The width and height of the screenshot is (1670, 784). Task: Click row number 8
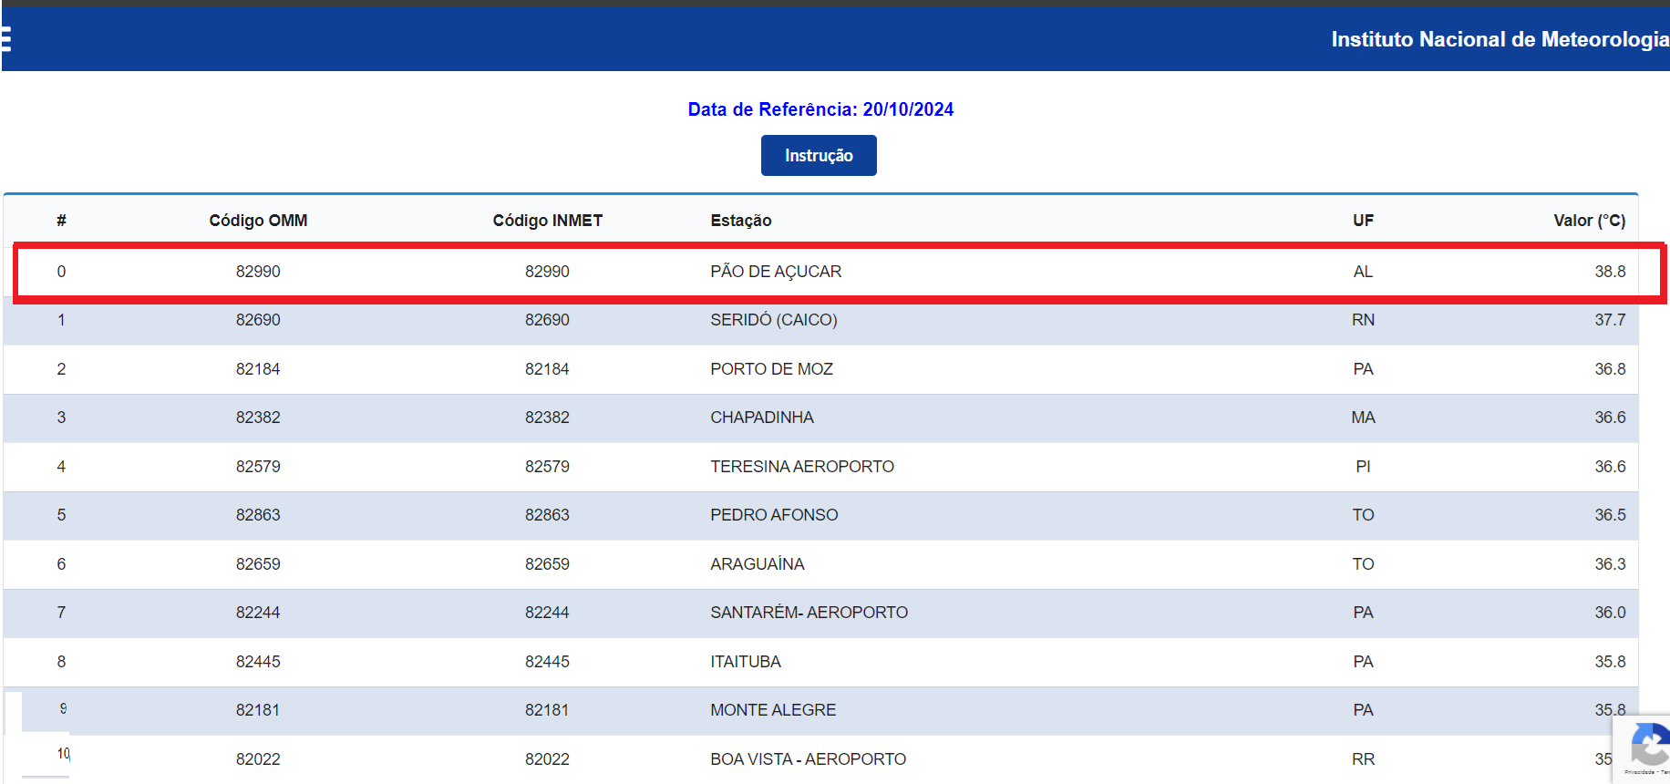coord(61,662)
